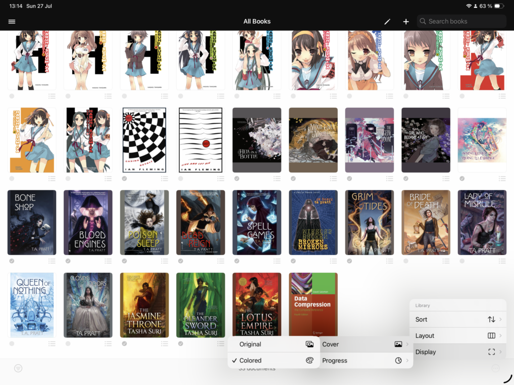Open list menu under The Surgery Room
The image size is (514, 385).
(390, 178)
